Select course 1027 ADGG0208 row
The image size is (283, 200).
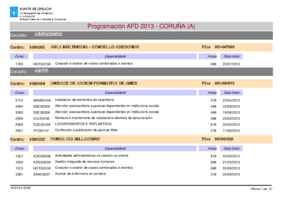click(127, 156)
